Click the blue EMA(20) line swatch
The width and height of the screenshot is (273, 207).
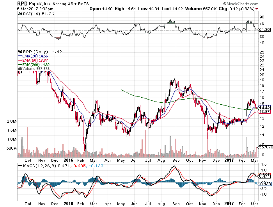[x=20, y=56]
